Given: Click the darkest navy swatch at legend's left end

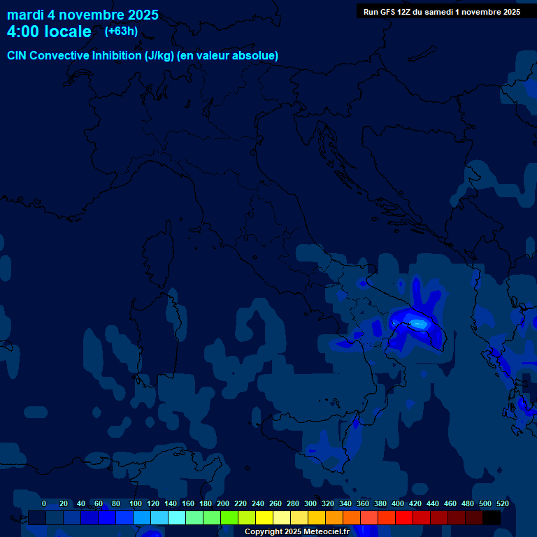Looking at the screenshot, I should pyautogui.click(x=37, y=517).
